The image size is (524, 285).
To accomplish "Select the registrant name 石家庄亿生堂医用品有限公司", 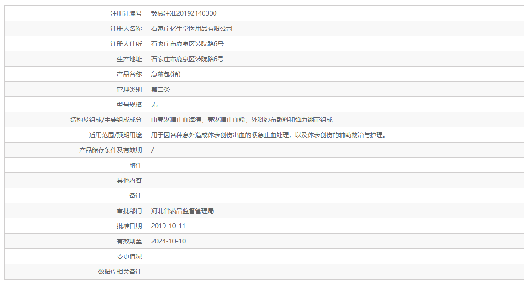I will 192,29.
